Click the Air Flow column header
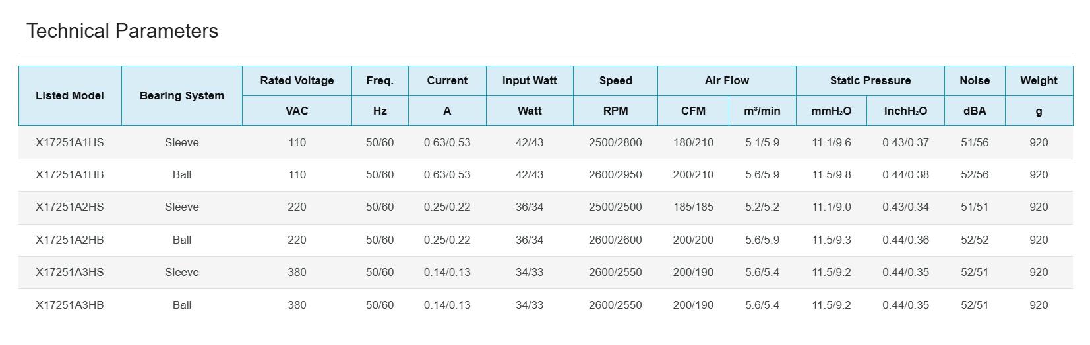Screen dimensions: 1090x345 [x=727, y=80]
